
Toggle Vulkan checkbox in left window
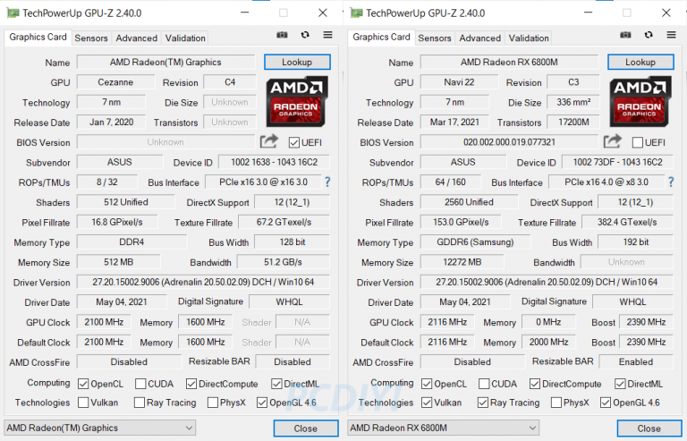[83, 403]
